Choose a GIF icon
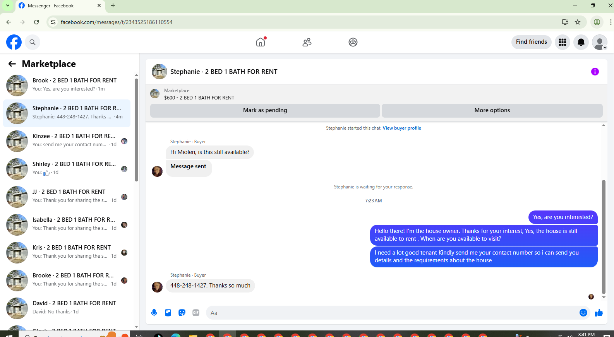Viewport: 614px width, 337px height. (196, 313)
